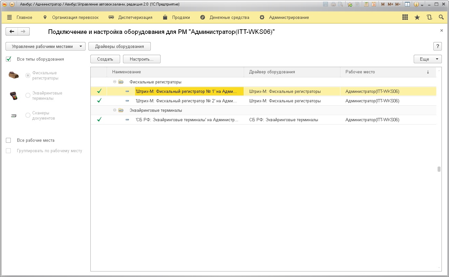This screenshot has width=449, height=277.
Task: Open 'Управление рабочими местами' dropdown
Action: click(45, 46)
